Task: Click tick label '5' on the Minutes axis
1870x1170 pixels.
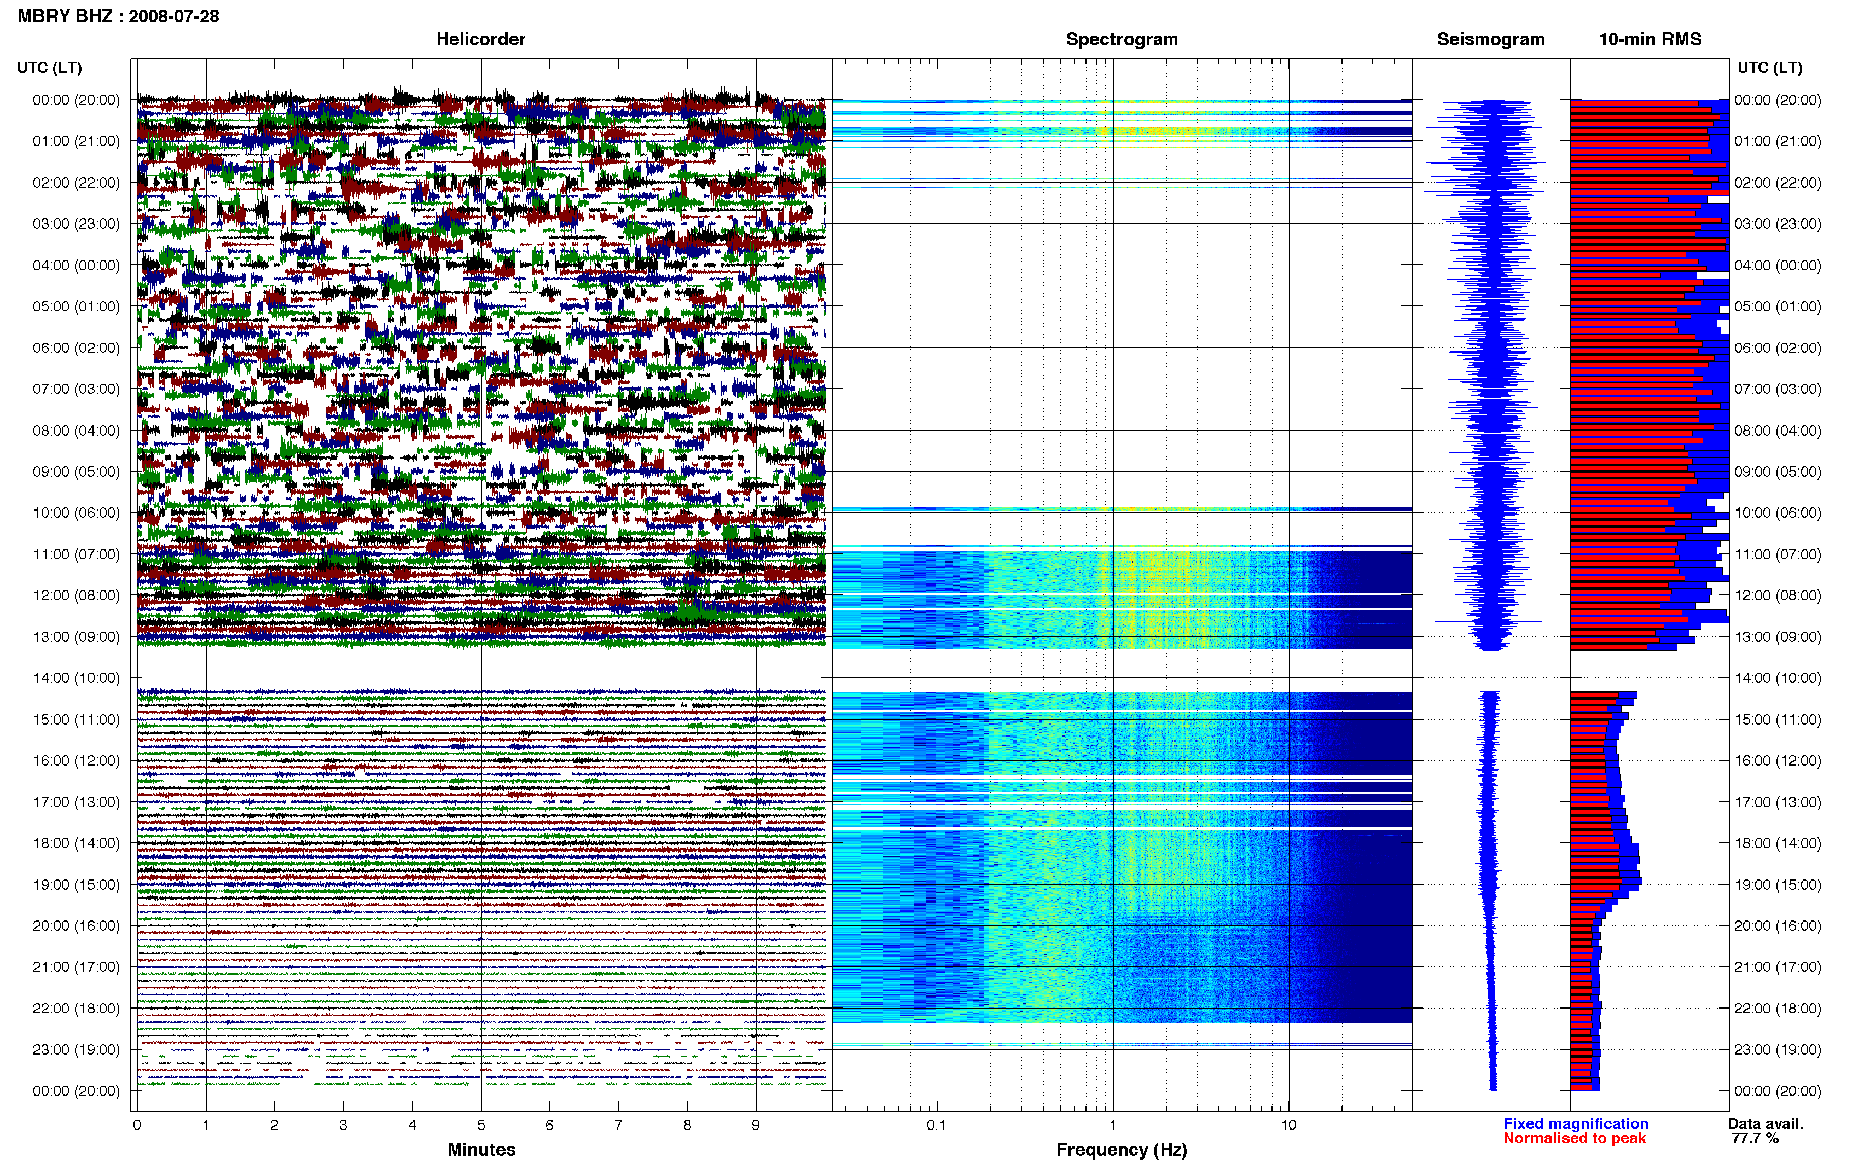Action: 481,1125
